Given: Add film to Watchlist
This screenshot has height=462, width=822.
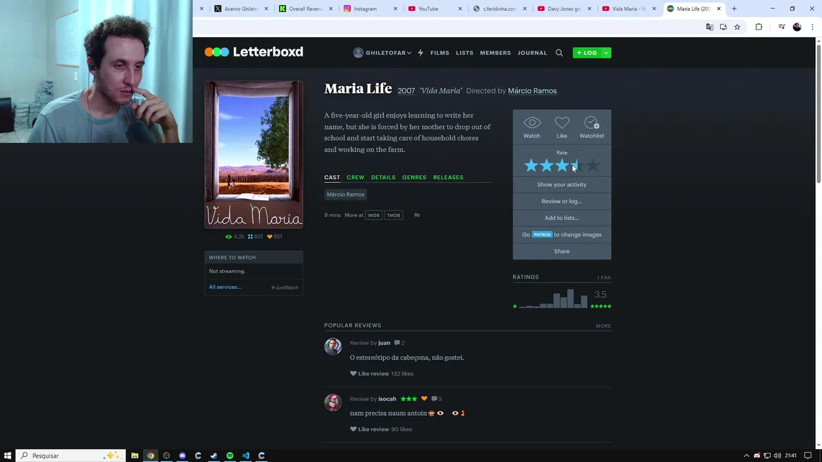Looking at the screenshot, I should tap(591, 127).
